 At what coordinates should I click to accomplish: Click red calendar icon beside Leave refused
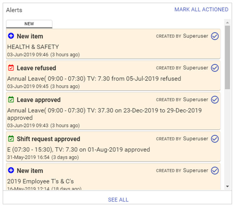[11, 68]
